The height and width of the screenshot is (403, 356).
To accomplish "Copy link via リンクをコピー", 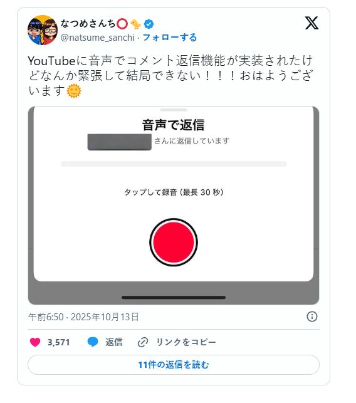I will [x=186, y=342].
